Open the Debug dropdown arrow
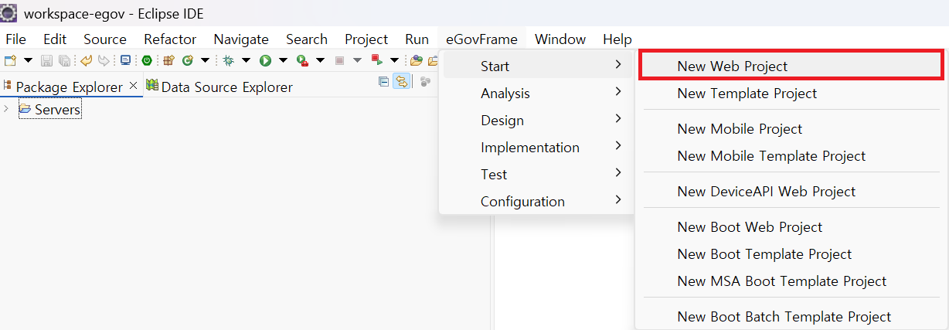Screen dimensions: 949x330 click(x=246, y=60)
